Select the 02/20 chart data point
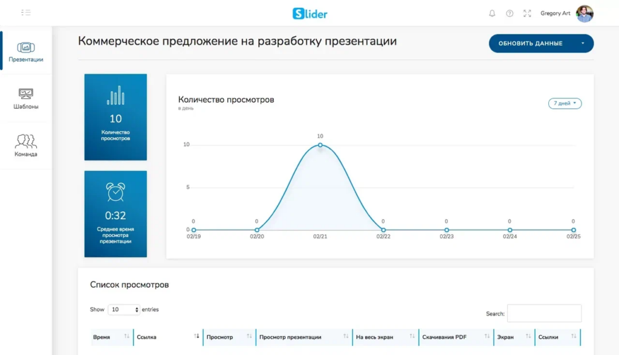Viewport: 619px width, 355px height. coord(257,230)
